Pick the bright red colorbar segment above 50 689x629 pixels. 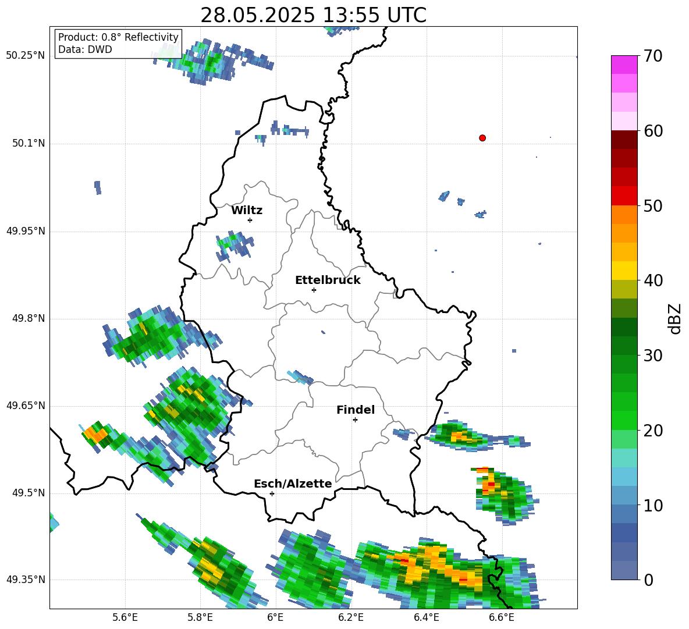(x=624, y=196)
